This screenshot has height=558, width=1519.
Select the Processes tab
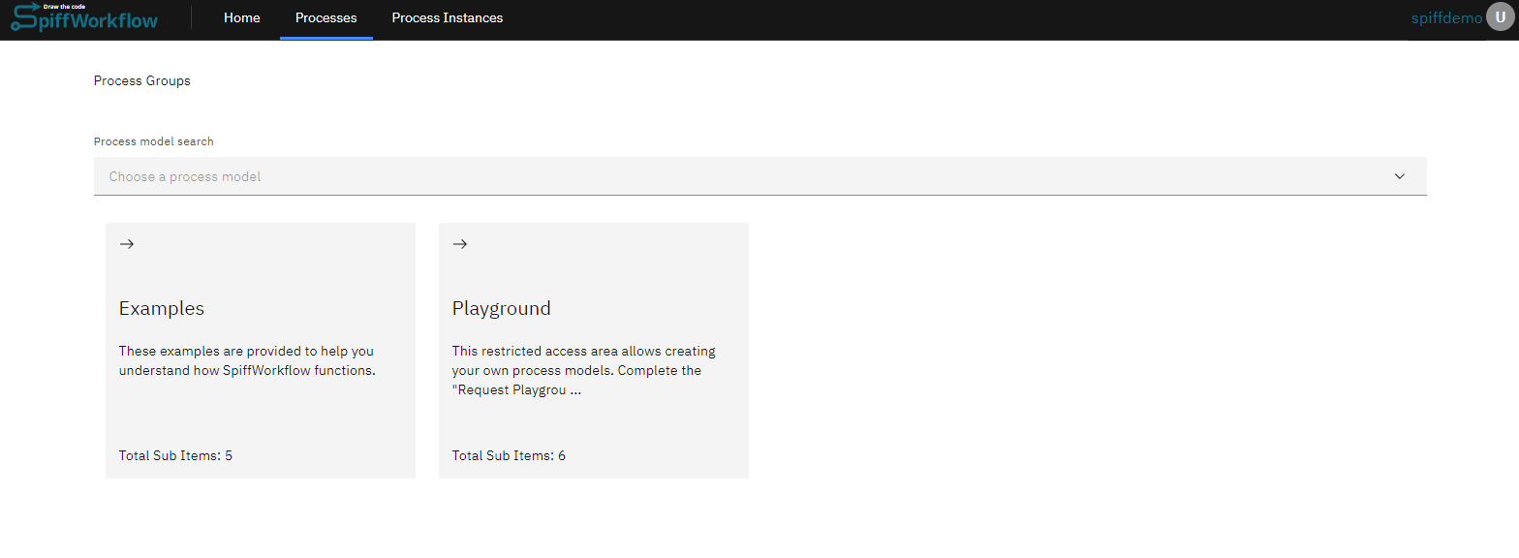325,17
